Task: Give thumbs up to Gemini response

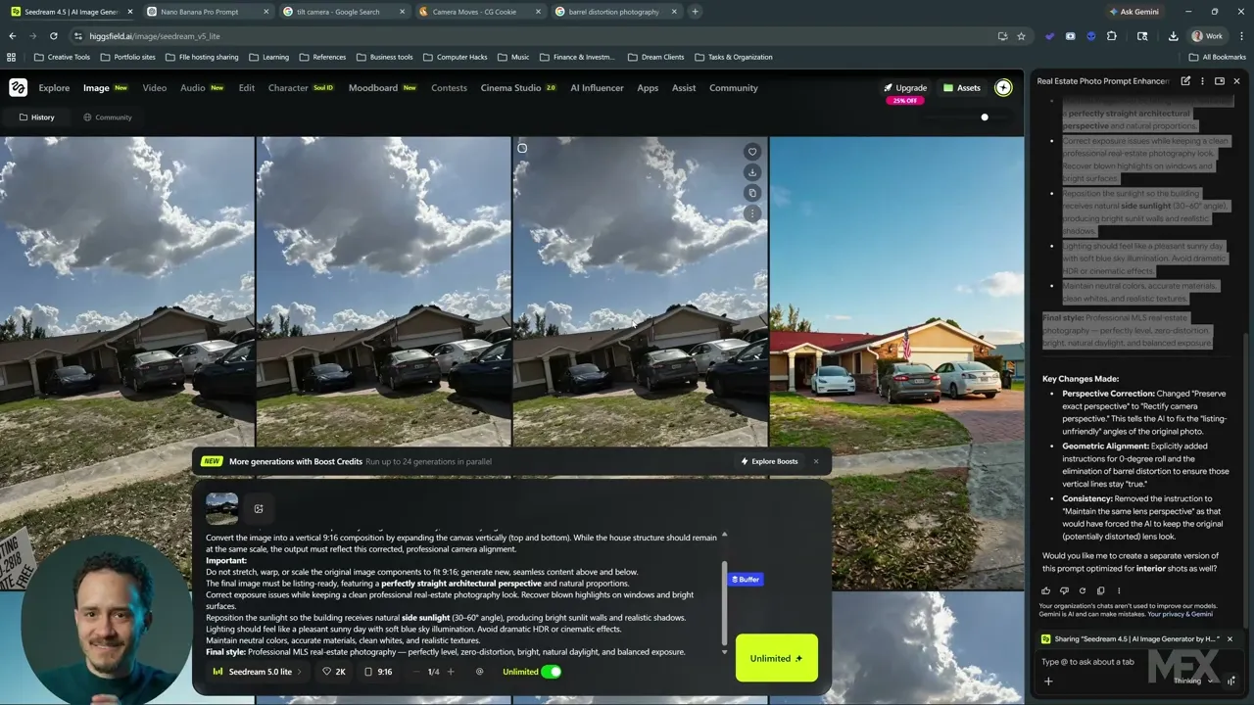Action: (1045, 590)
